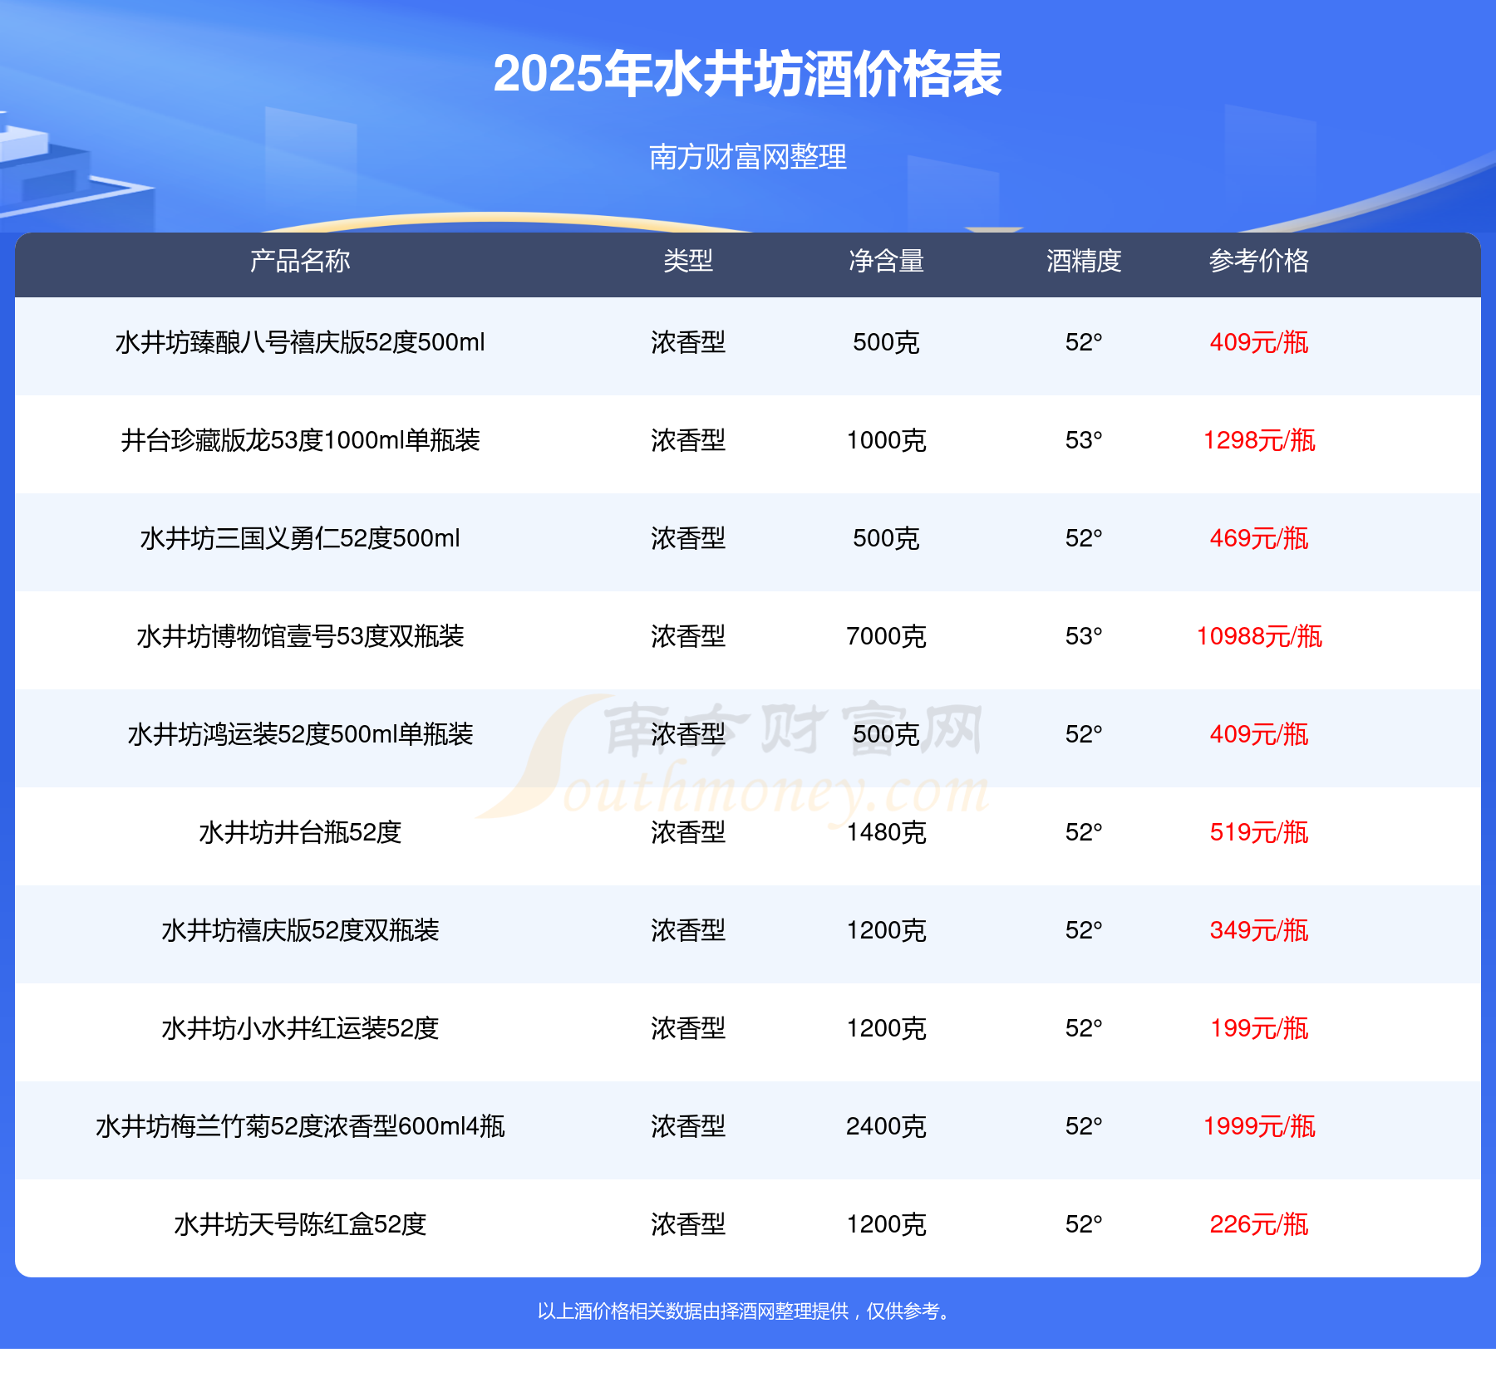This screenshot has height=1387, width=1496.
Task: Select 水井坊天号陈红盒52度 product name
Action: click(300, 1224)
